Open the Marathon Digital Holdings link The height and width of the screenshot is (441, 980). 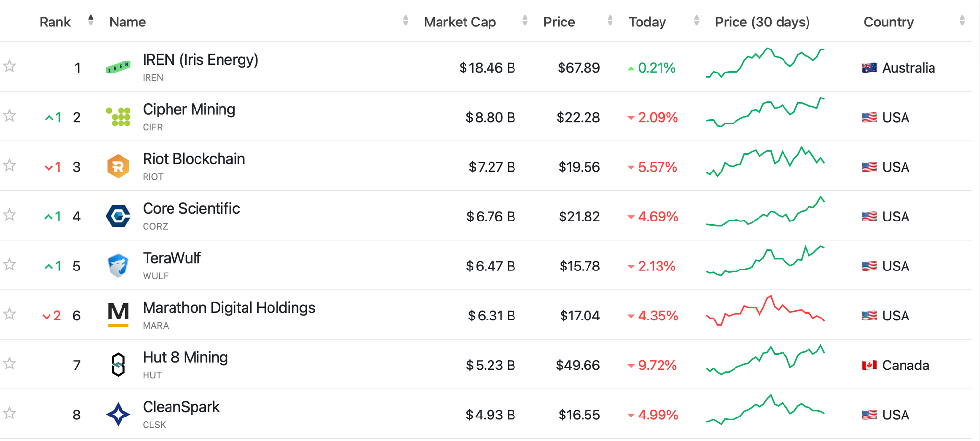point(229,308)
